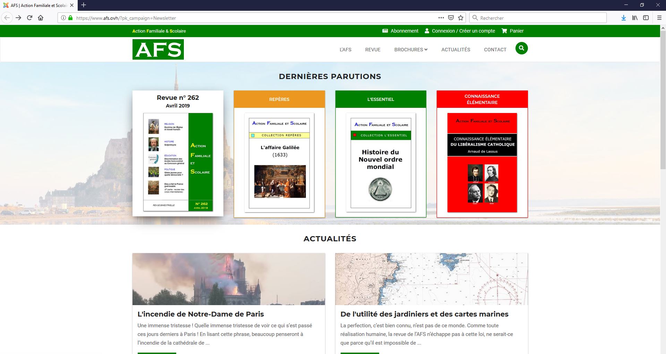Viewport: 666px width, 354px height.
Task: Open the library bookshelf icon
Action: coord(635,18)
